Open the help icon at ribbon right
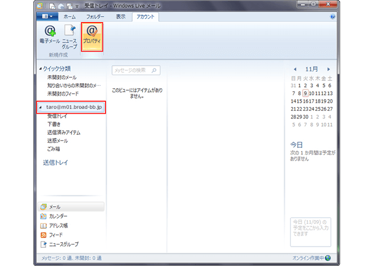This screenshot has width=375, height=266. point(333,17)
